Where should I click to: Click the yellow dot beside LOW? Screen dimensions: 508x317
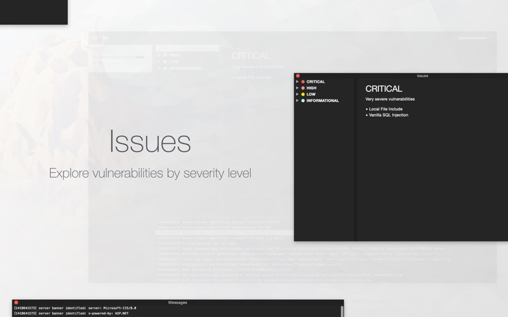tap(303, 94)
